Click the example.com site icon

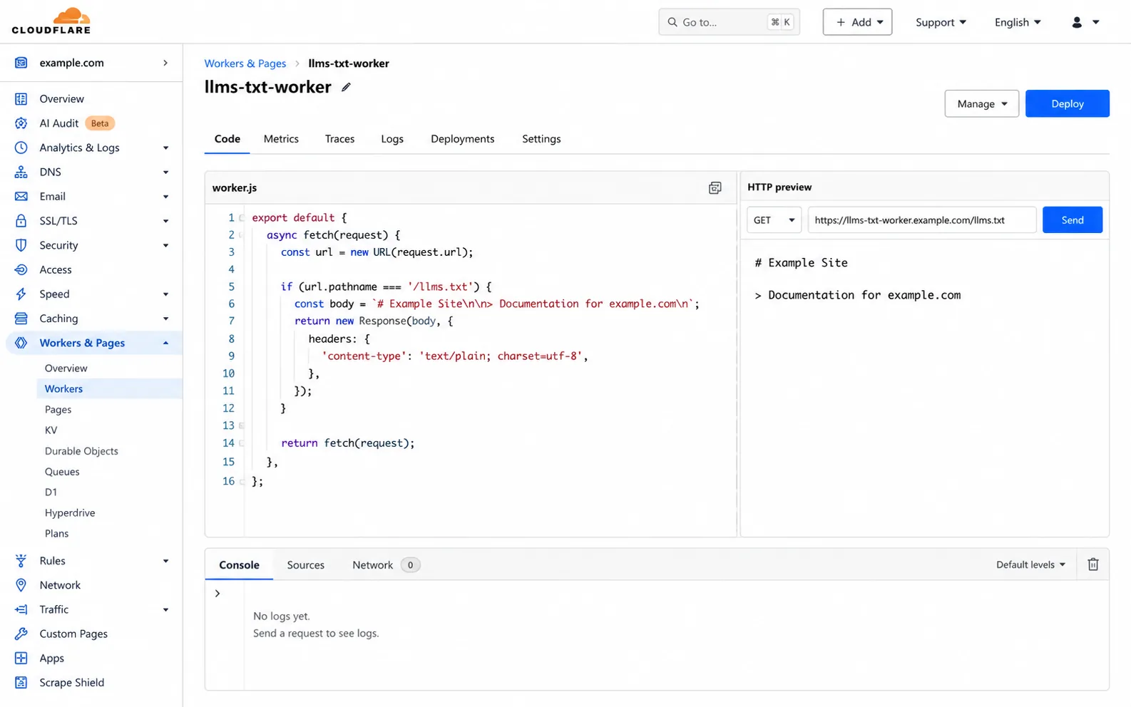pos(21,63)
